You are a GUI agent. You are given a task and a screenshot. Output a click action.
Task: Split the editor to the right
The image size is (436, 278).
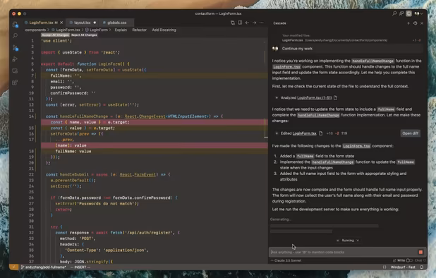tap(240, 23)
